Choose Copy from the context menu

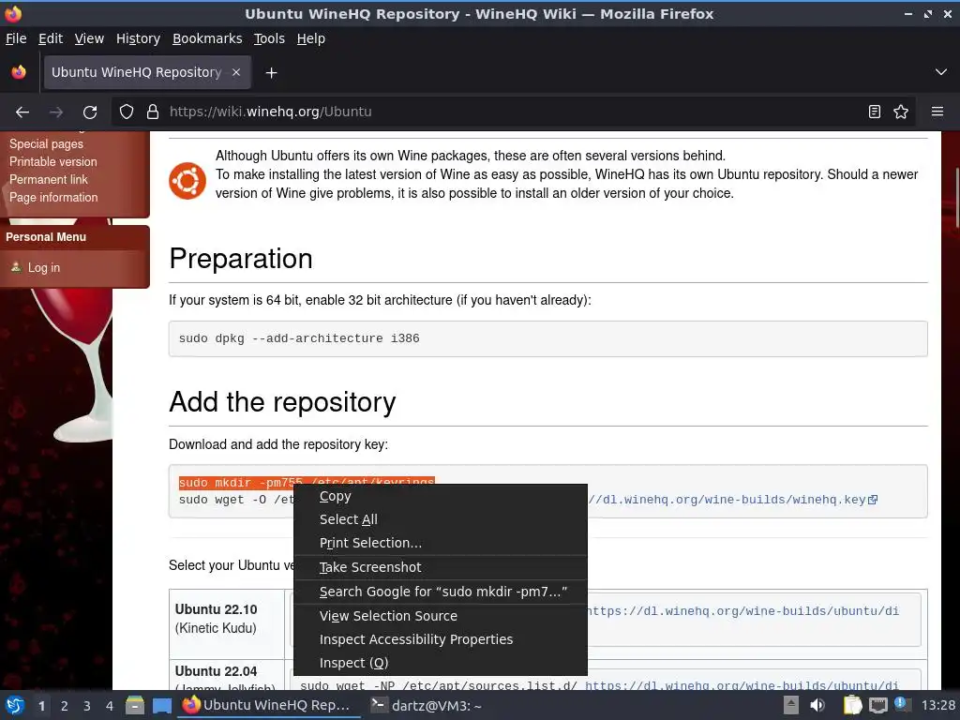coord(441,497)
